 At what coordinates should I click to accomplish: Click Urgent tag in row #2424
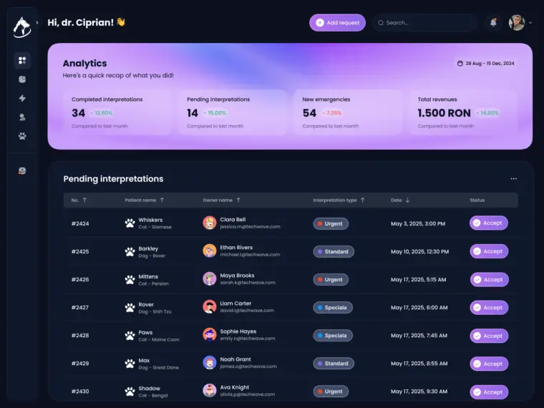coord(331,224)
